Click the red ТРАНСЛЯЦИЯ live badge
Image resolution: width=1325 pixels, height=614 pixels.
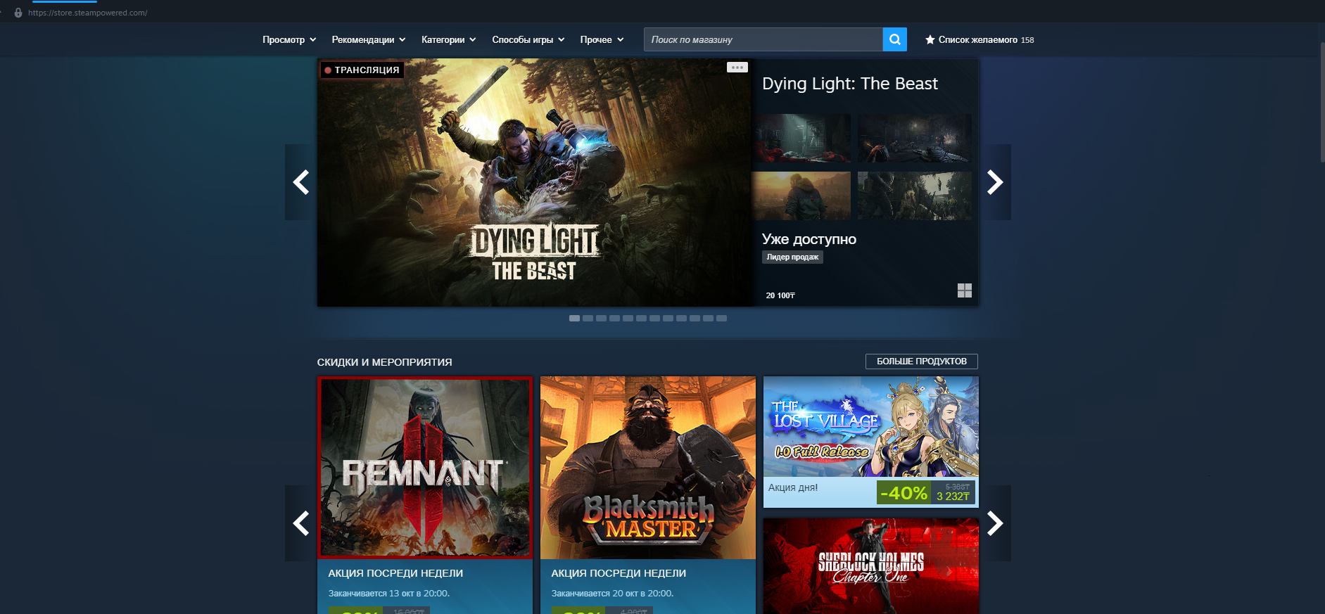[x=362, y=70]
